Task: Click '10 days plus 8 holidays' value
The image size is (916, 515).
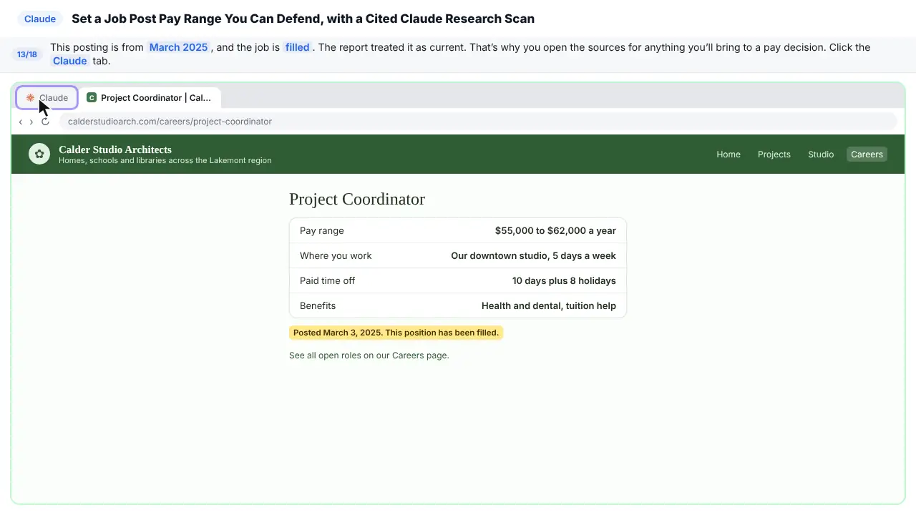Action: tap(564, 280)
